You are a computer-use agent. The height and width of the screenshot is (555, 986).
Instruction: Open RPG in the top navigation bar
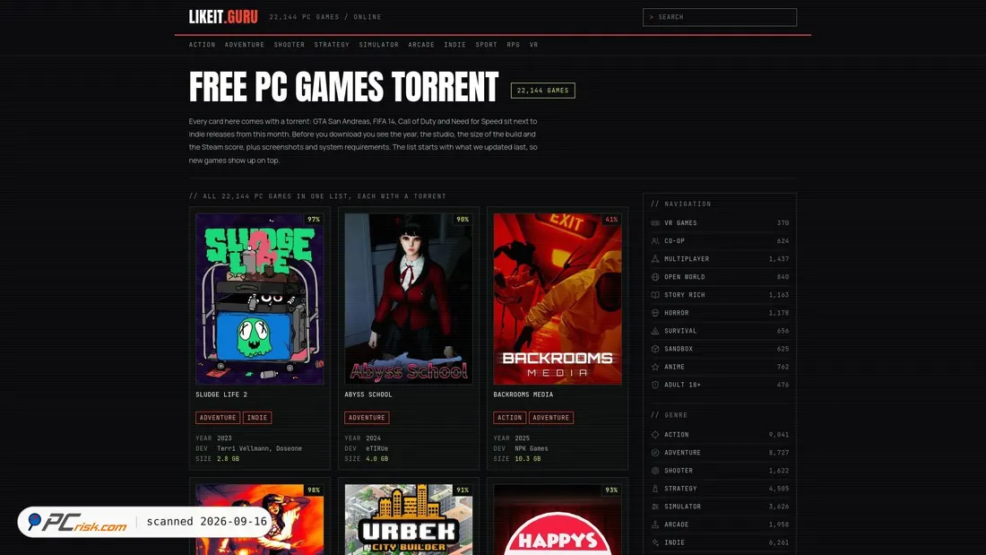click(513, 45)
